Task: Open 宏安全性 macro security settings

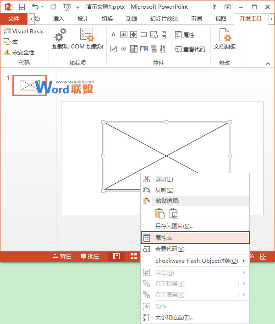Action: coord(19,53)
